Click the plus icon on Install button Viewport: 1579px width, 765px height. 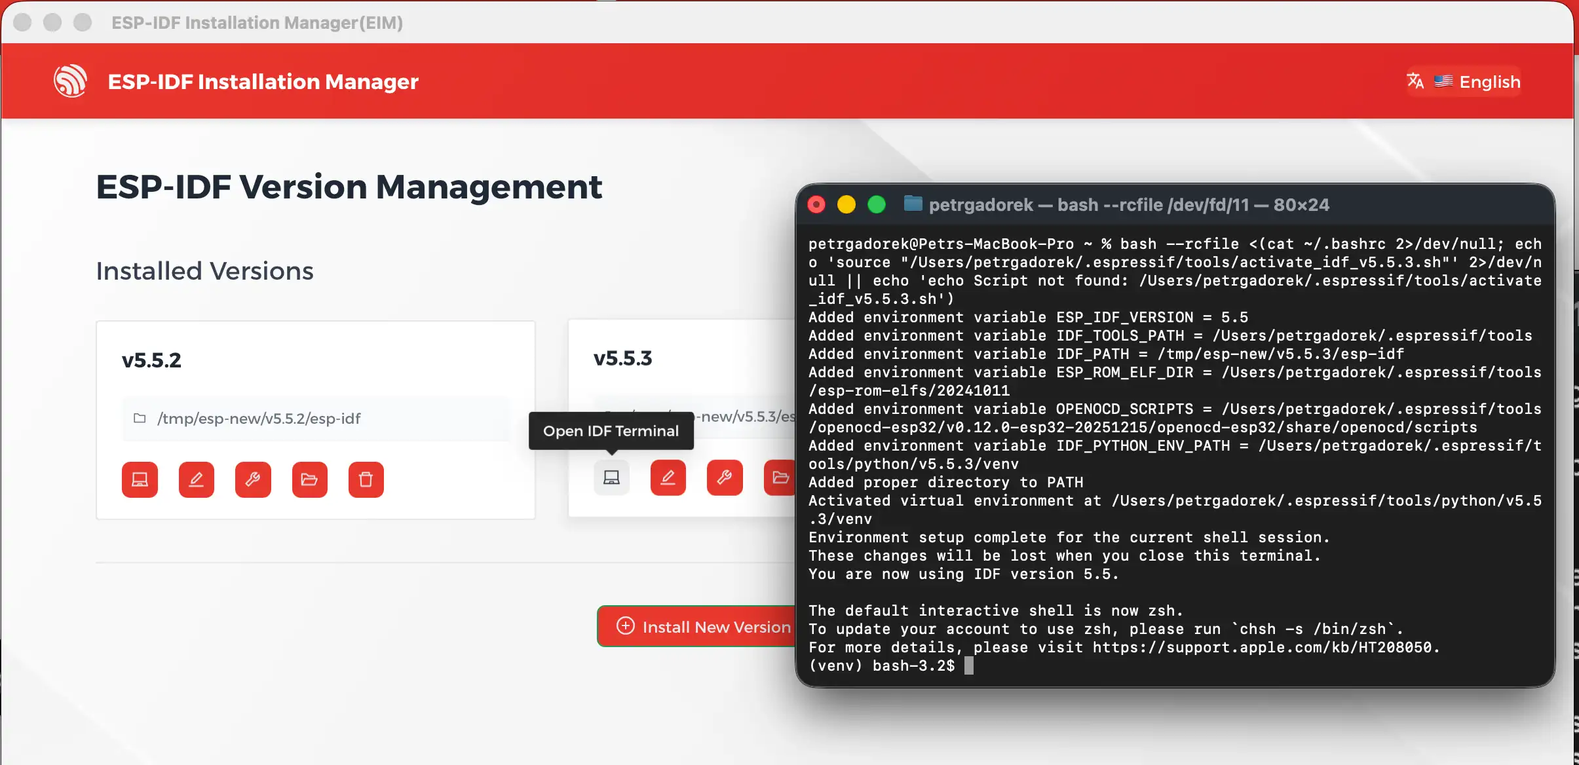(626, 626)
